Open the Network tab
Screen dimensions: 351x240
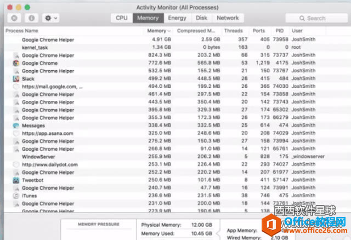click(x=228, y=18)
